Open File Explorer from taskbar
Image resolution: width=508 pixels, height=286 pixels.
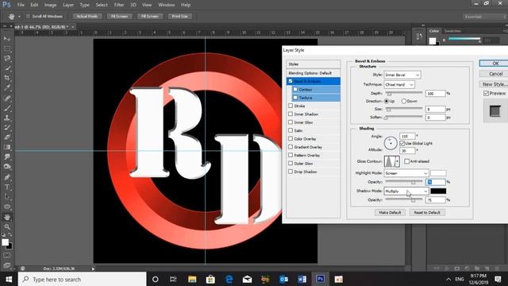click(192, 279)
